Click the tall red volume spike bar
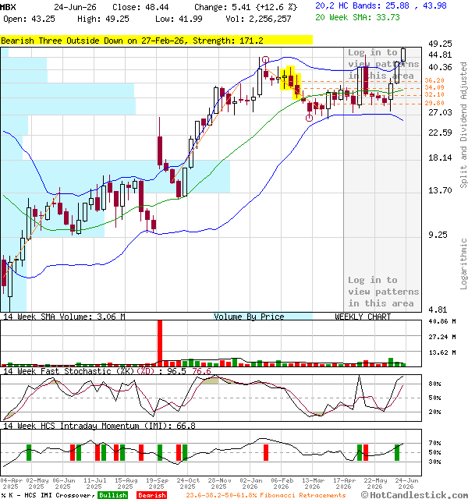This screenshot has width=468, height=499. pyautogui.click(x=160, y=343)
